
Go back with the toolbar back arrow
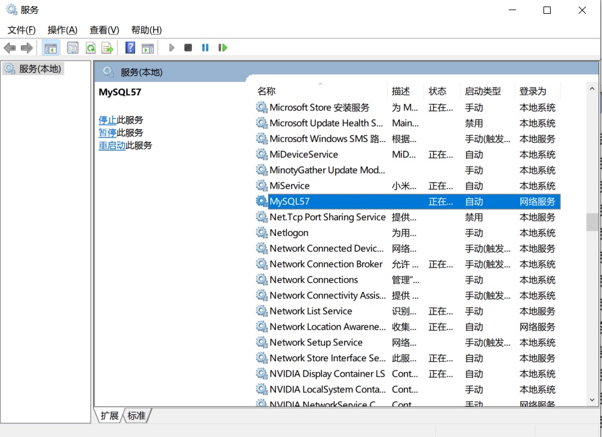click(10, 48)
